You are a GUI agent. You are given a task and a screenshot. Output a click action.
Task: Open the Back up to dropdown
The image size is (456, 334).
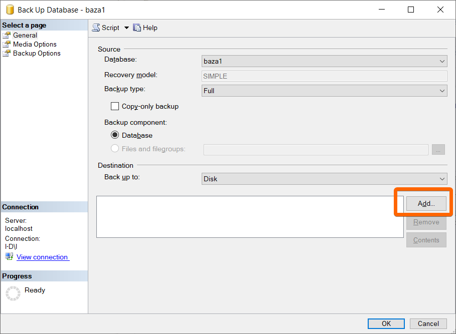pos(324,179)
